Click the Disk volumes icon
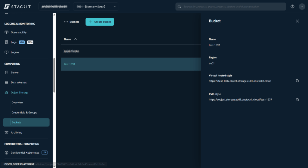Screen dimensions: 308x168 tap(7, 82)
